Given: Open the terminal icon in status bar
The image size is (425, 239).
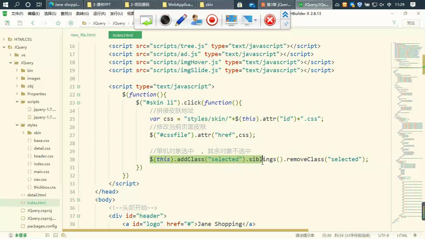Looking at the screenshot, I should [55, 236].
